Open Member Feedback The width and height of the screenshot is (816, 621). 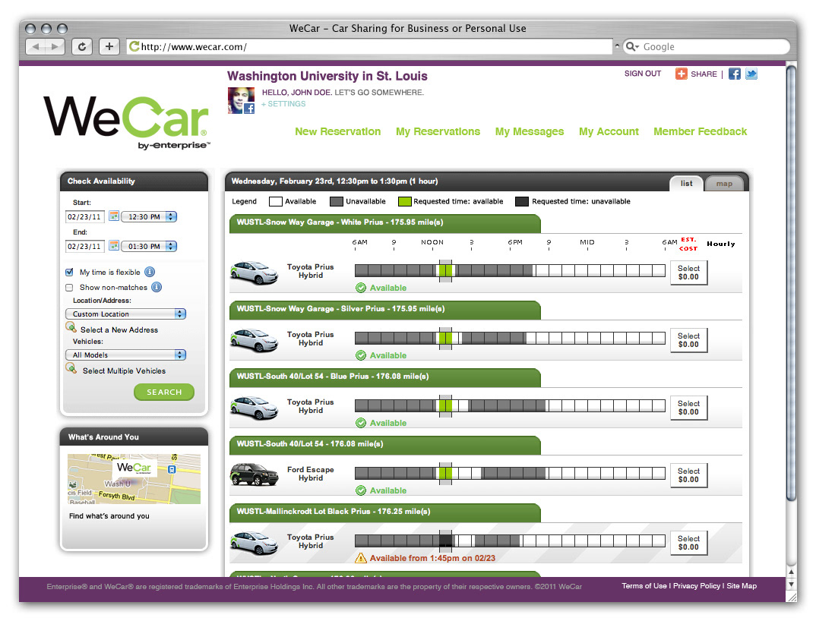[700, 131]
